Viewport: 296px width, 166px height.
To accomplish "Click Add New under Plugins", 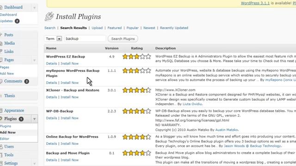I will click(x=8, y=132).
